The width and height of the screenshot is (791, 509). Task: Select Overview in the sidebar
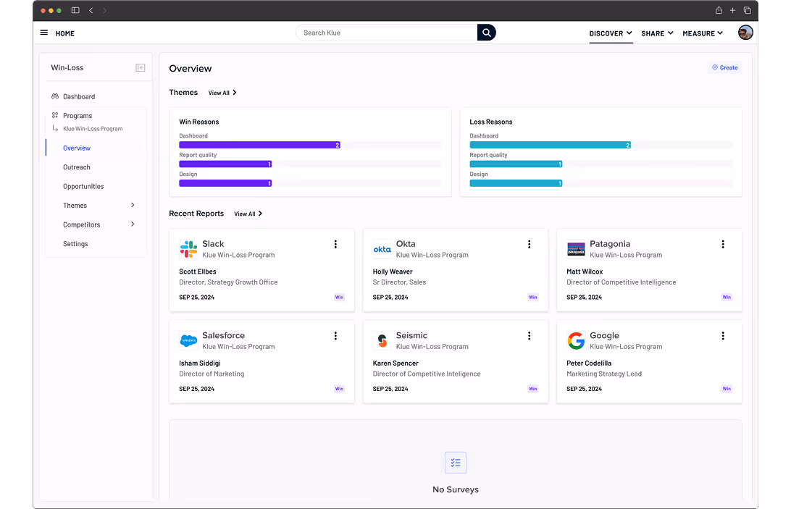pyautogui.click(x=77, y=148)
